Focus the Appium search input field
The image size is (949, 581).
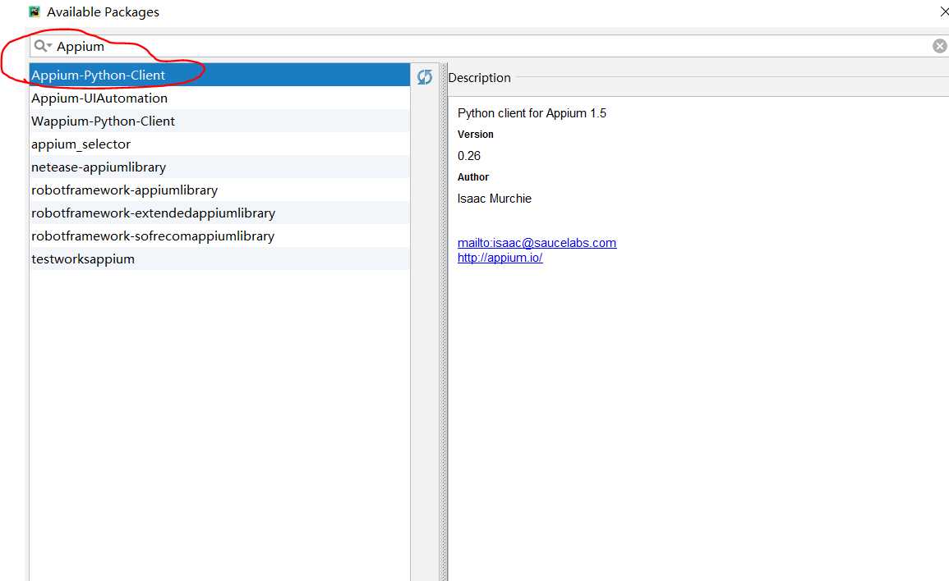click(x=491, y=46)
